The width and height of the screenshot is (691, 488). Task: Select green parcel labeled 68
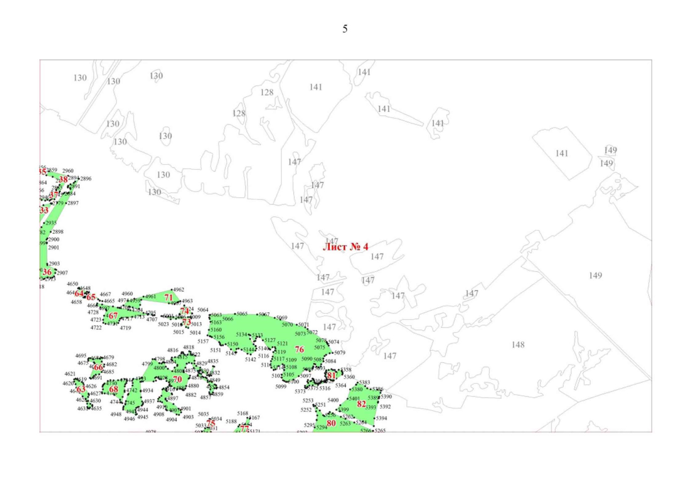(x=113, y=389)
